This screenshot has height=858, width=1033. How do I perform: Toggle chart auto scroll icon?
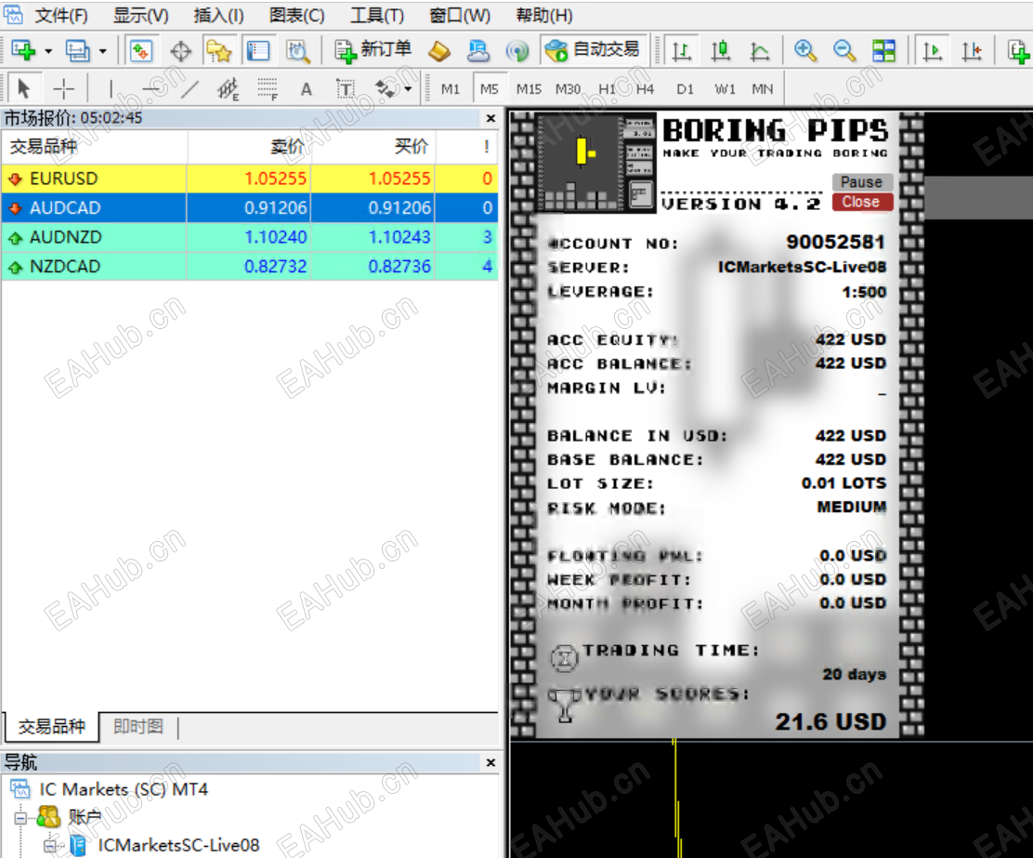point(933,51)
